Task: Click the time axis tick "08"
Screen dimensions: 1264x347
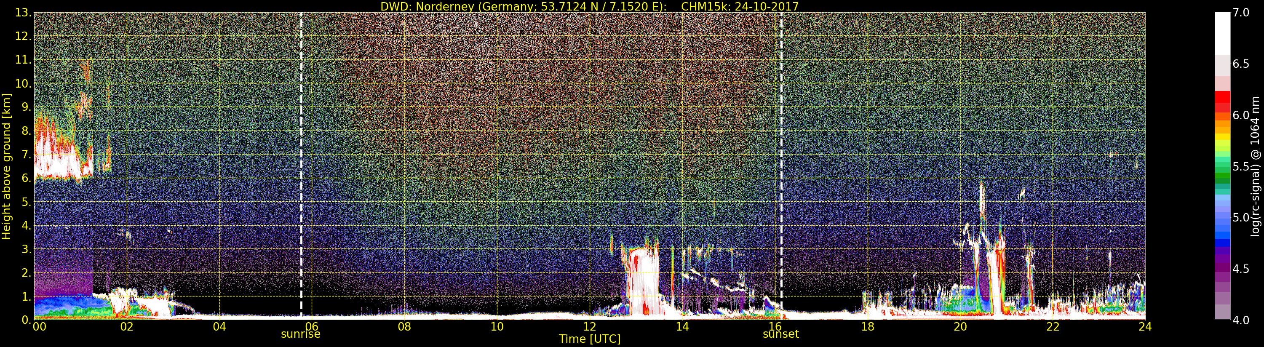Action: (x=404, y=326)
